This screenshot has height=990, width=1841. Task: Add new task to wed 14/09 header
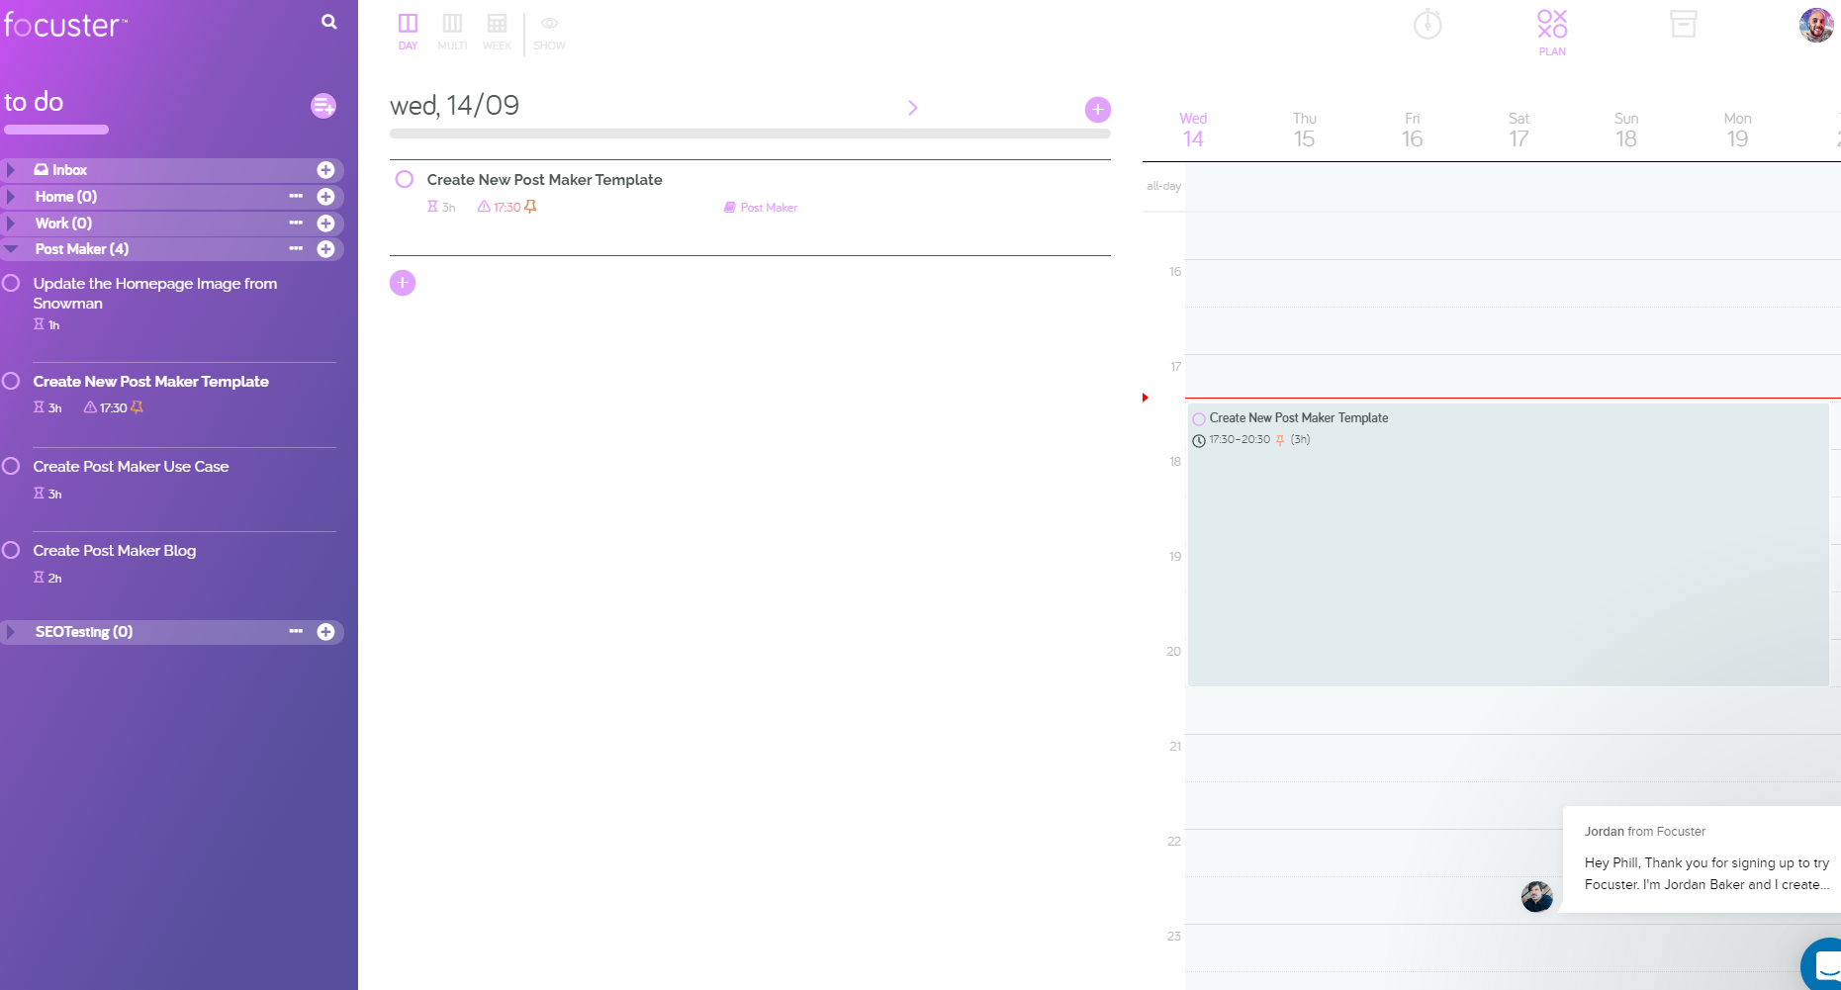tap(1098, 110)
